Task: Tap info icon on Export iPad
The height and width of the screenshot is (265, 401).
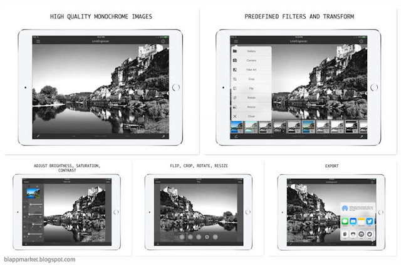Action: (x=372, y=182)
